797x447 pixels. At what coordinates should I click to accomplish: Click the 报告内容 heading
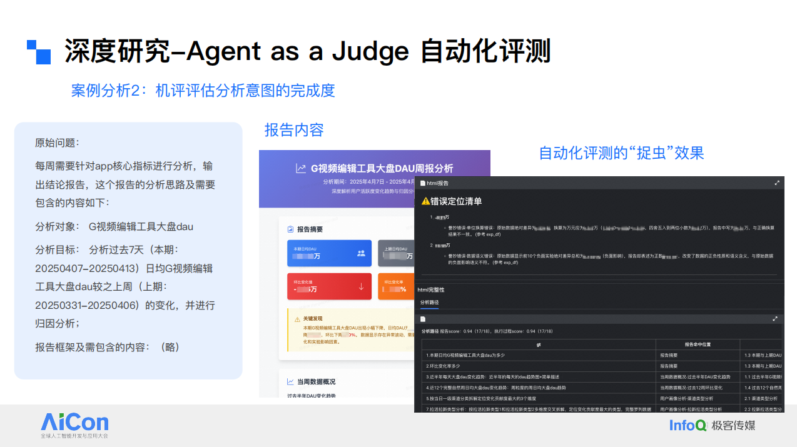point(294,129)
